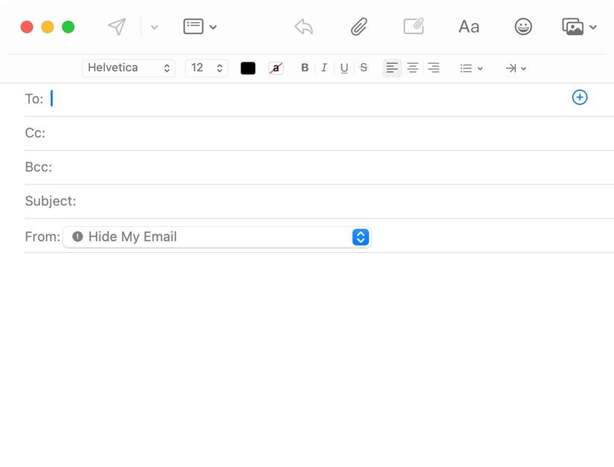Open the indentation options menu
The width and height of the screenshot is (614, 467).
[x=516, y=68]
